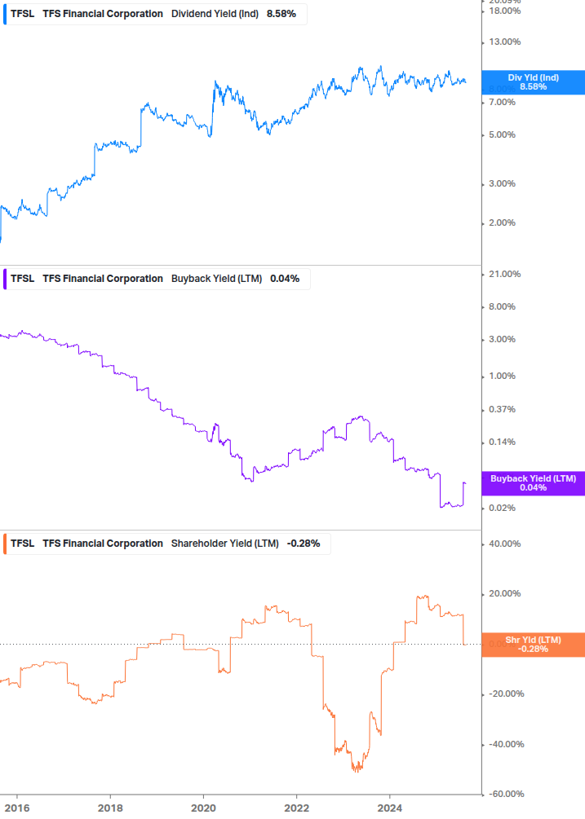Click the 8.58% value in the dividend legend
585x819 pixels.
(281, 14)
